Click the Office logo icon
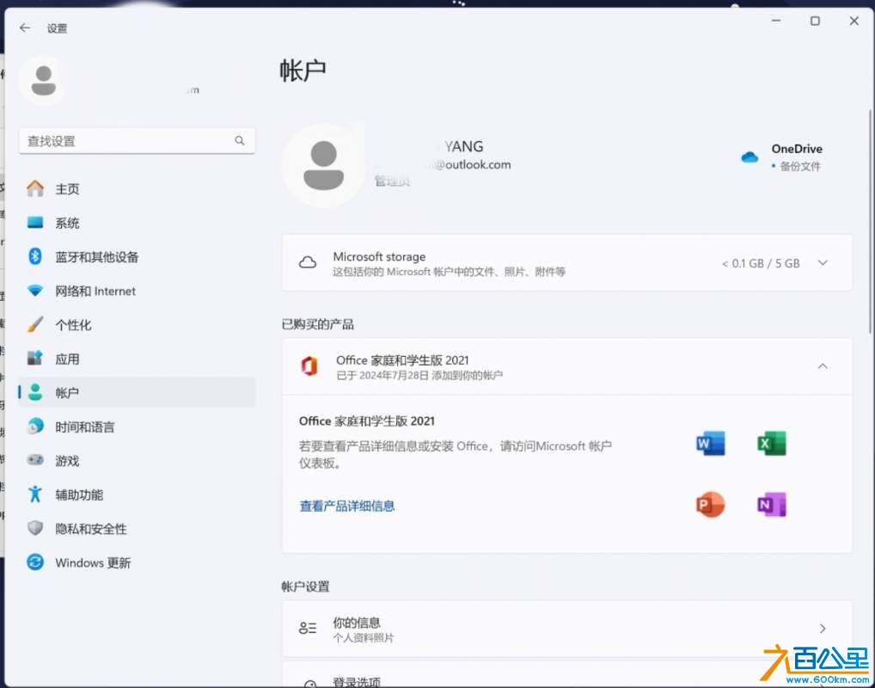Image resolution: width=875 pixels, height=688 pixels. 309,366
